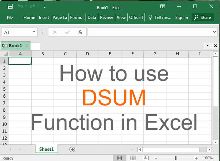
Task: Click the Select All corner triangle
Action: pos(5,54)
